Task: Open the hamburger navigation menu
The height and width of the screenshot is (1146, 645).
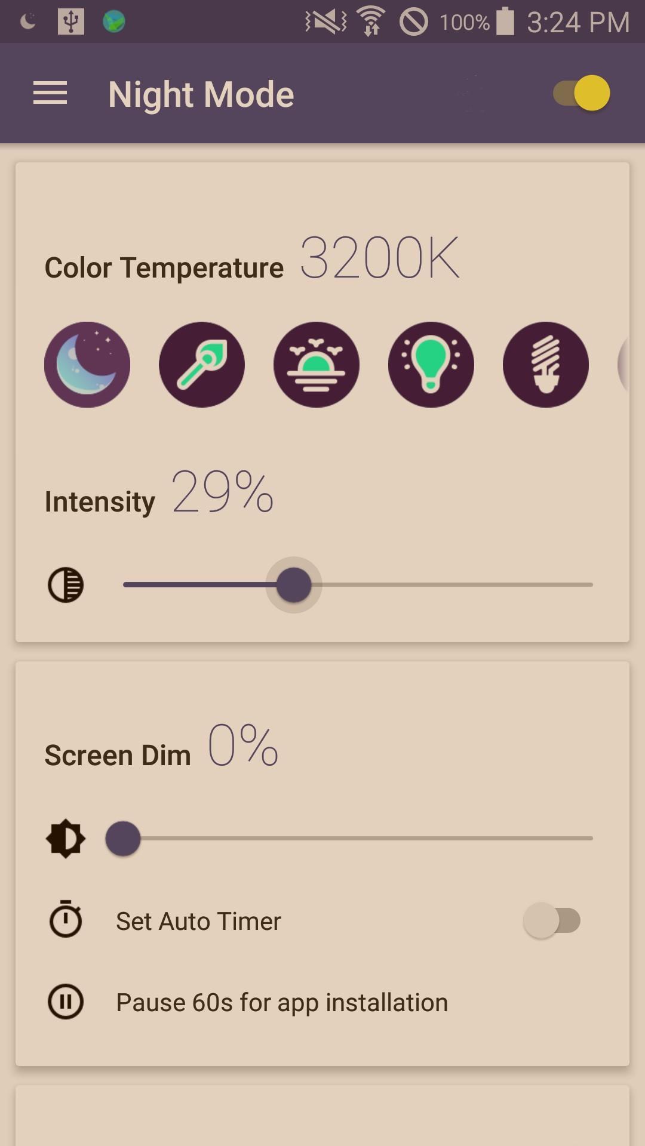Action: pos(50,94)
